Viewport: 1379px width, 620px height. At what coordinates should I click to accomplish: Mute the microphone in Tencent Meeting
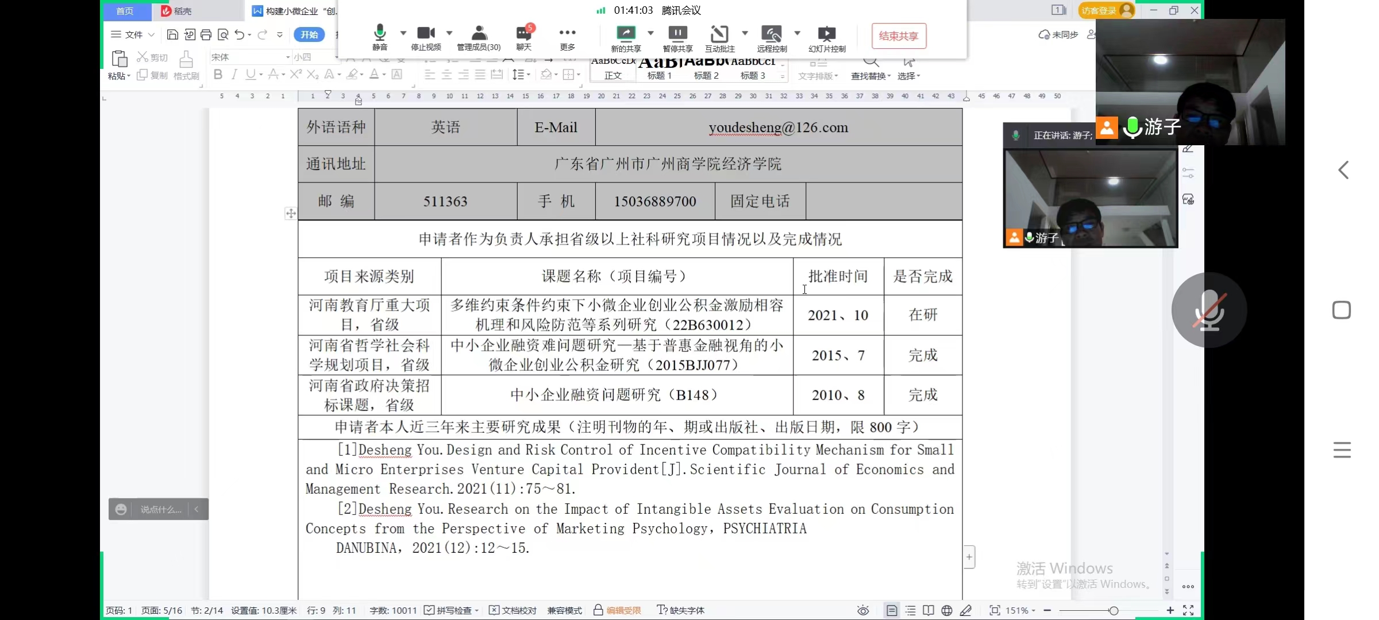point(380,36)
